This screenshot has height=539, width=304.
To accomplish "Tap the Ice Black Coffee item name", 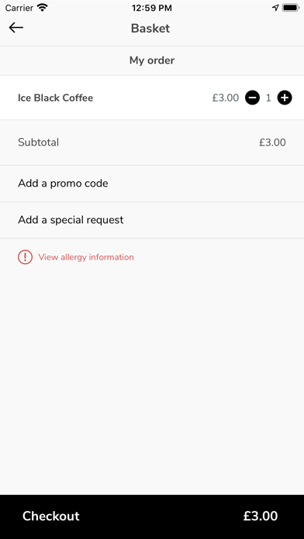I will (x=55, y=98).
